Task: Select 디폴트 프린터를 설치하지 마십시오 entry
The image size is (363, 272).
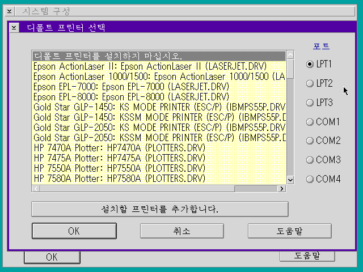Action: pos(159,56)
